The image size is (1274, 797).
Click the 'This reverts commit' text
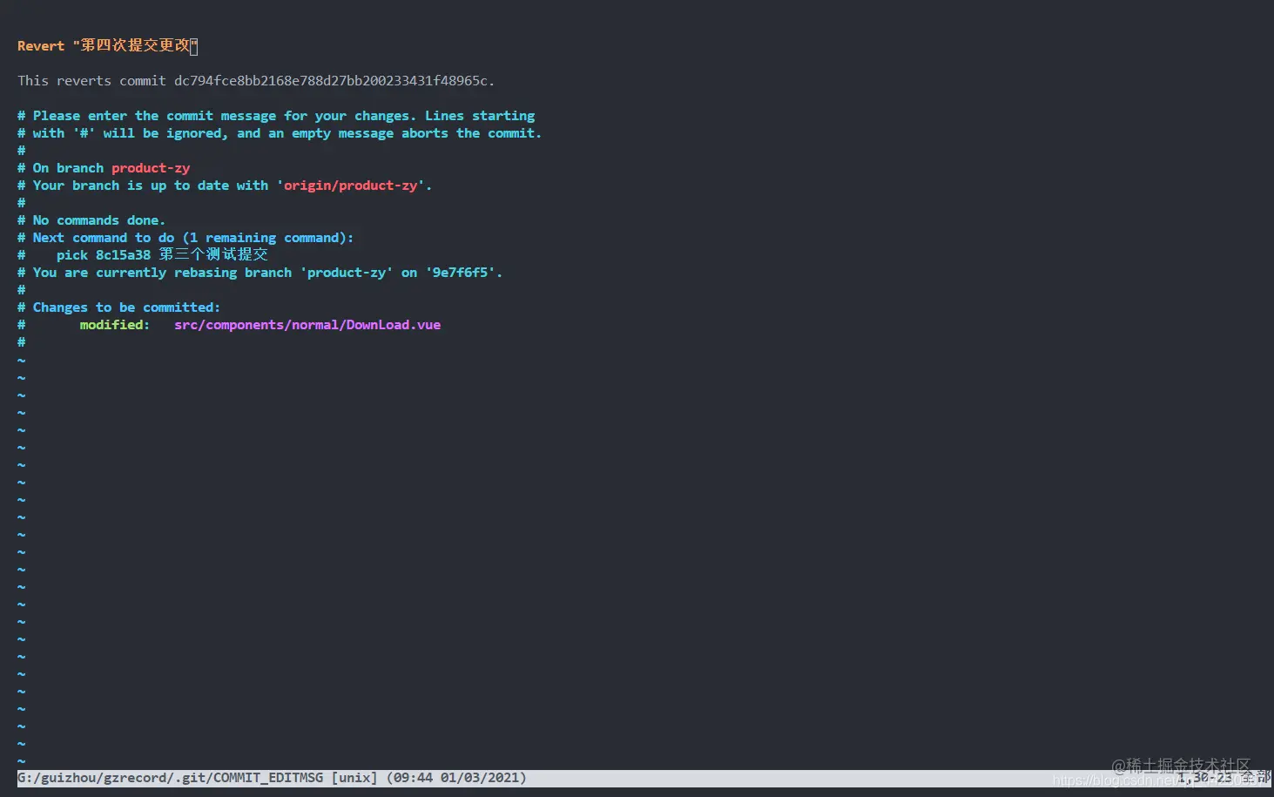(x=91, y=81)
